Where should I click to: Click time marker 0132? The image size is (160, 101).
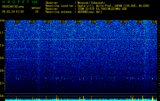pyautogui.click(x=32, y=21)
